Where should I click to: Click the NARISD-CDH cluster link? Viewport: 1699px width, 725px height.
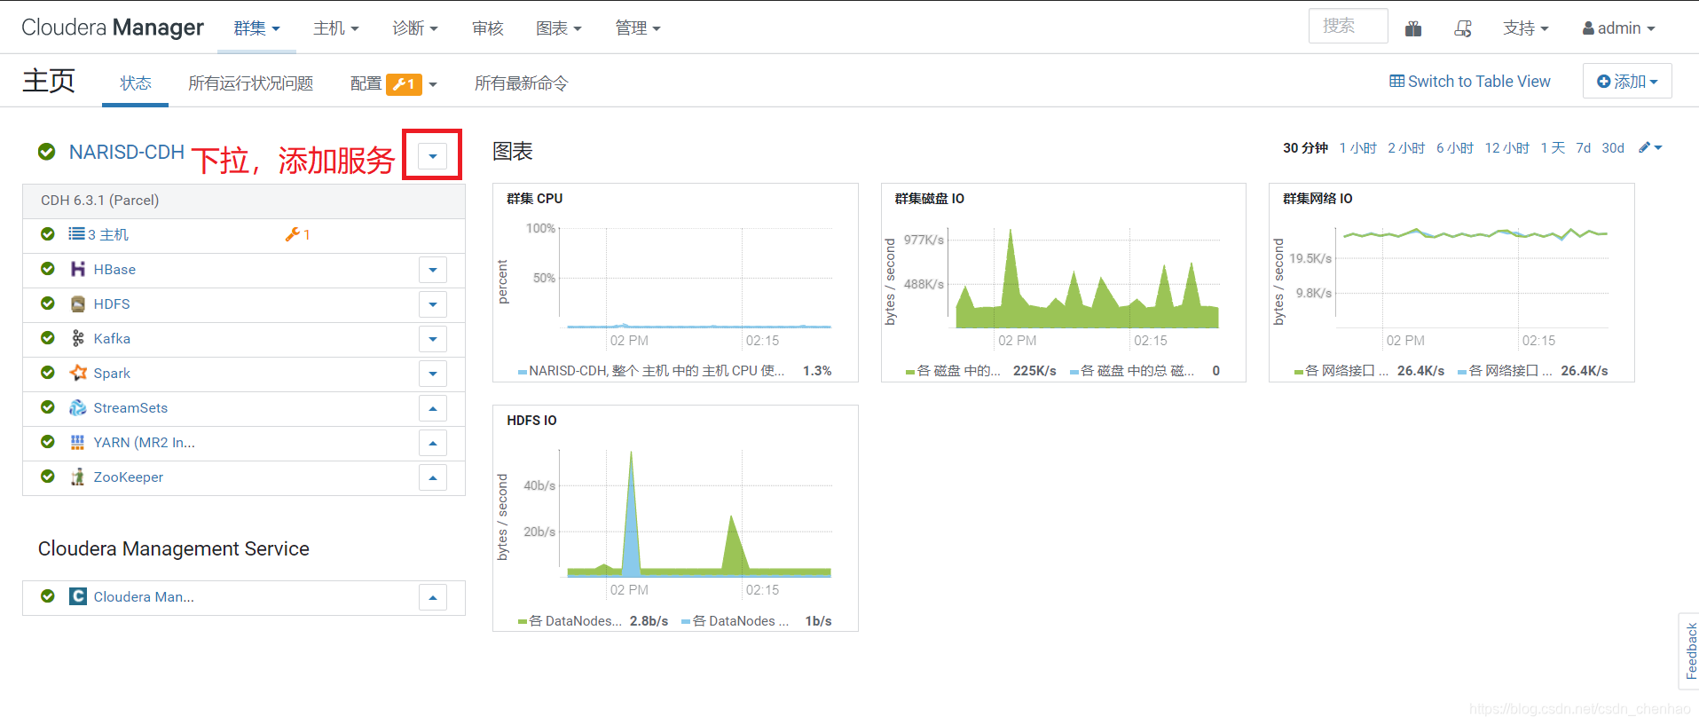pos(127,152)
